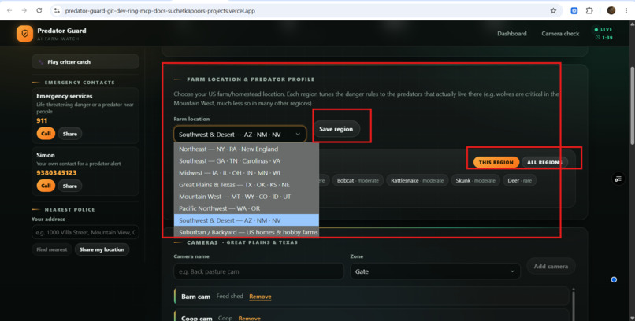Open the Chrome profile avatar
The width and height of the screenshot is (635, 321).
(611, 11)
